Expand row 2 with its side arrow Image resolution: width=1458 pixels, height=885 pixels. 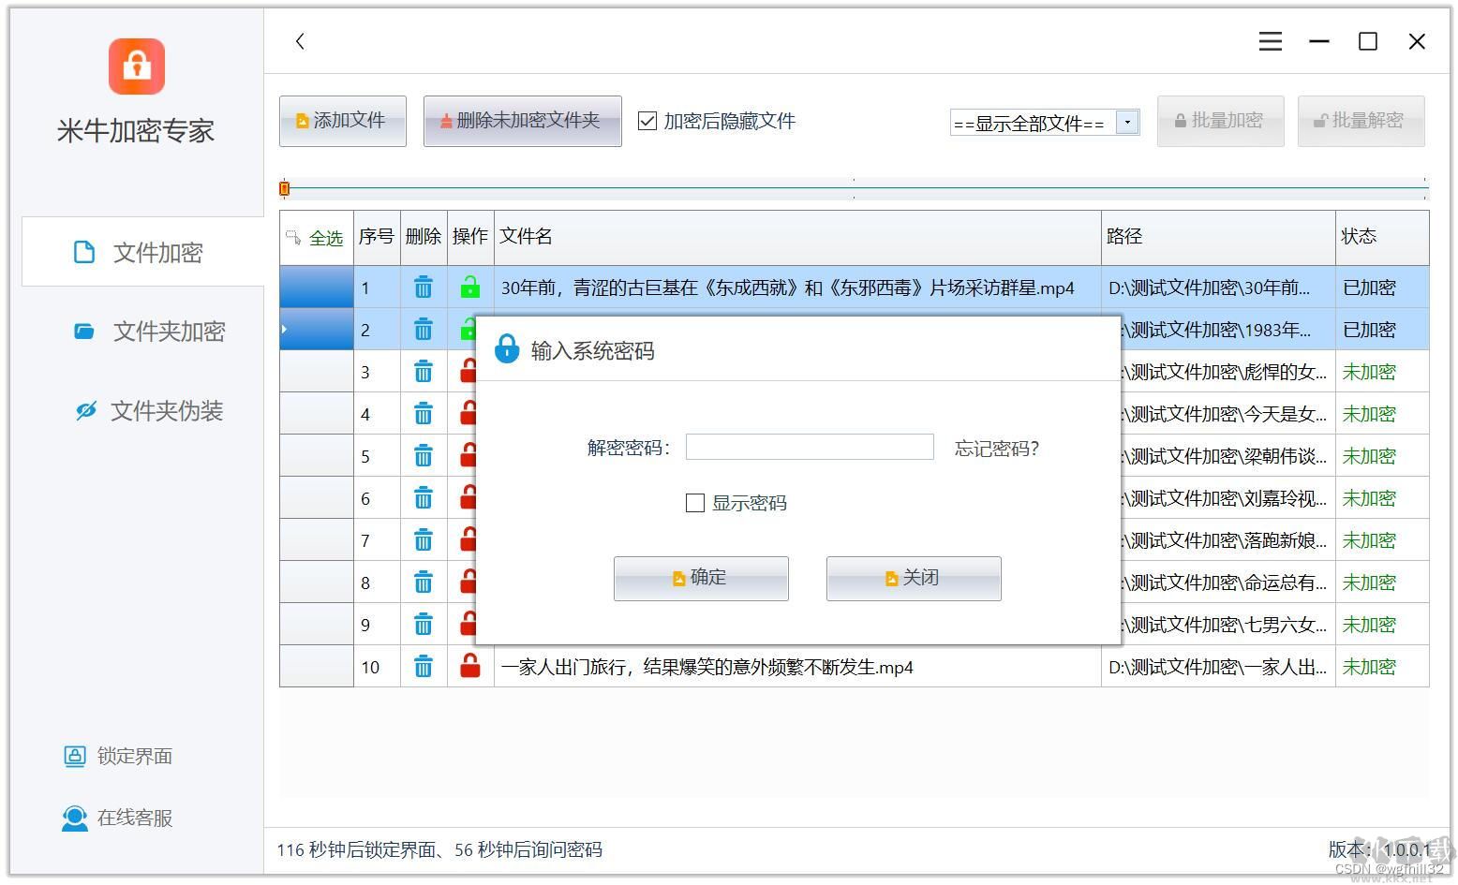pyautogui.click(x=283, y=329)
